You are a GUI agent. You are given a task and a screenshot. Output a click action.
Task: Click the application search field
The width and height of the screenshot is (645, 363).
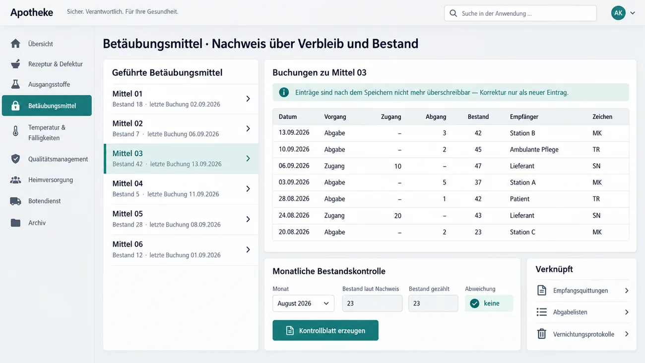tap(520, 13)
